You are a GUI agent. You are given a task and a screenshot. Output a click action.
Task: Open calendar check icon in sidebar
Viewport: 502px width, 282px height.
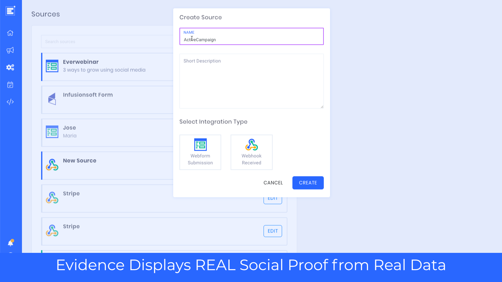[10, 85]
